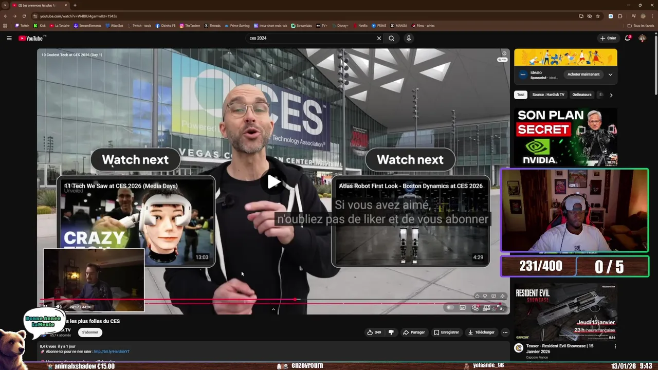Viewport: 658px width, 370px height.
Task: Reload the page with the browser refresh icon
Action: (24, 16)
